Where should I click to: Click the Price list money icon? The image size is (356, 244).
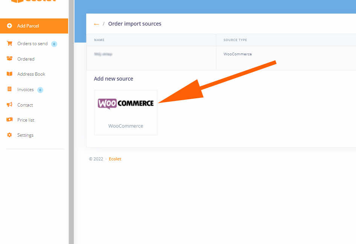tap(9, 119)
